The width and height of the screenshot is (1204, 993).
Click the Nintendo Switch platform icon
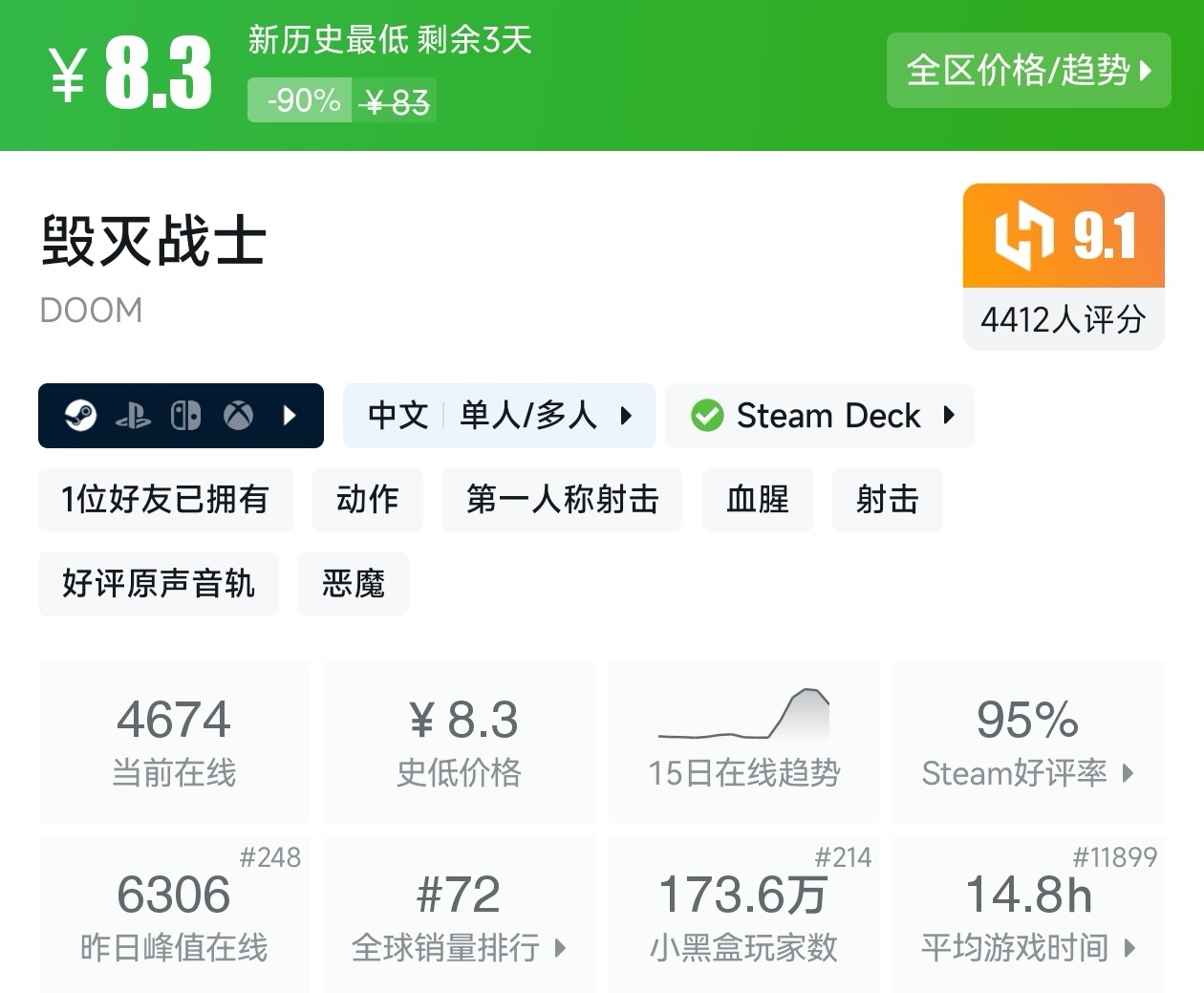click(185, 416)
